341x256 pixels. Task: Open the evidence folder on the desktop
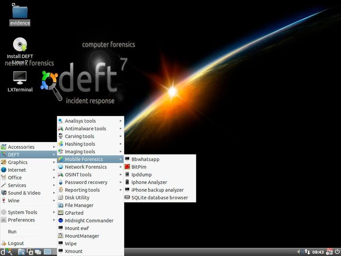(20, 15)
